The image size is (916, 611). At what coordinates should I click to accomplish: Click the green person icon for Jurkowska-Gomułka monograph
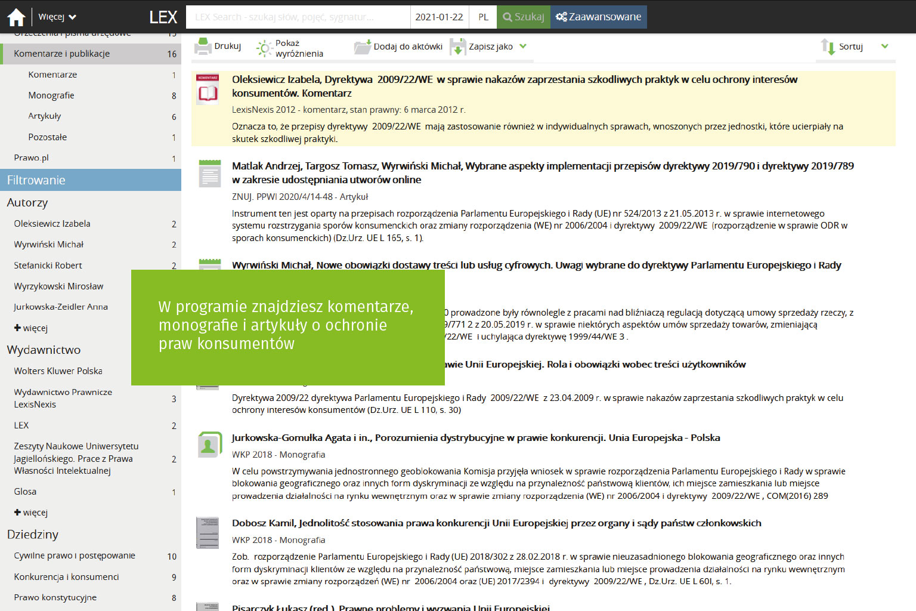click(x=209, y=445)
